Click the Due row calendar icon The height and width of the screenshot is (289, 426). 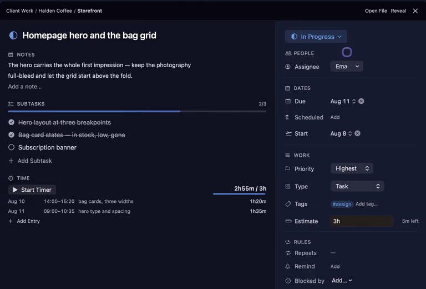[288, 101]
